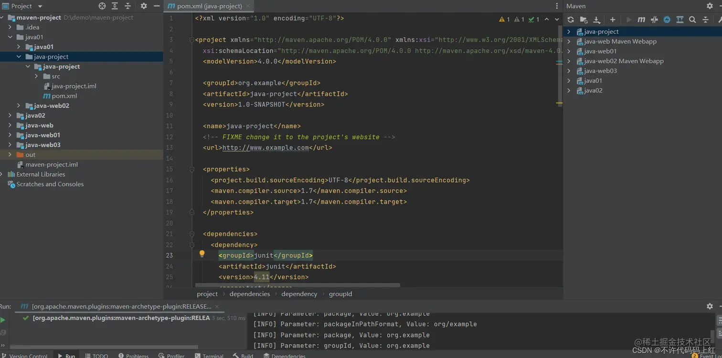Collapse all nodes in Maven panel
Screen dimensions: 722x358
coord(705,20)
